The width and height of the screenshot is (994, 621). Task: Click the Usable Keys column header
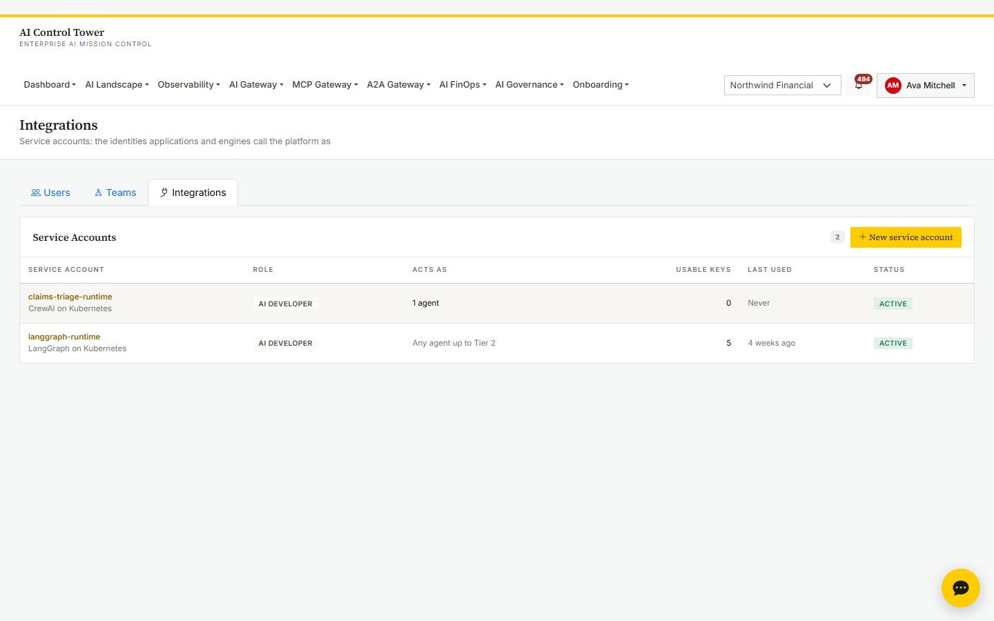coord(703,270)
